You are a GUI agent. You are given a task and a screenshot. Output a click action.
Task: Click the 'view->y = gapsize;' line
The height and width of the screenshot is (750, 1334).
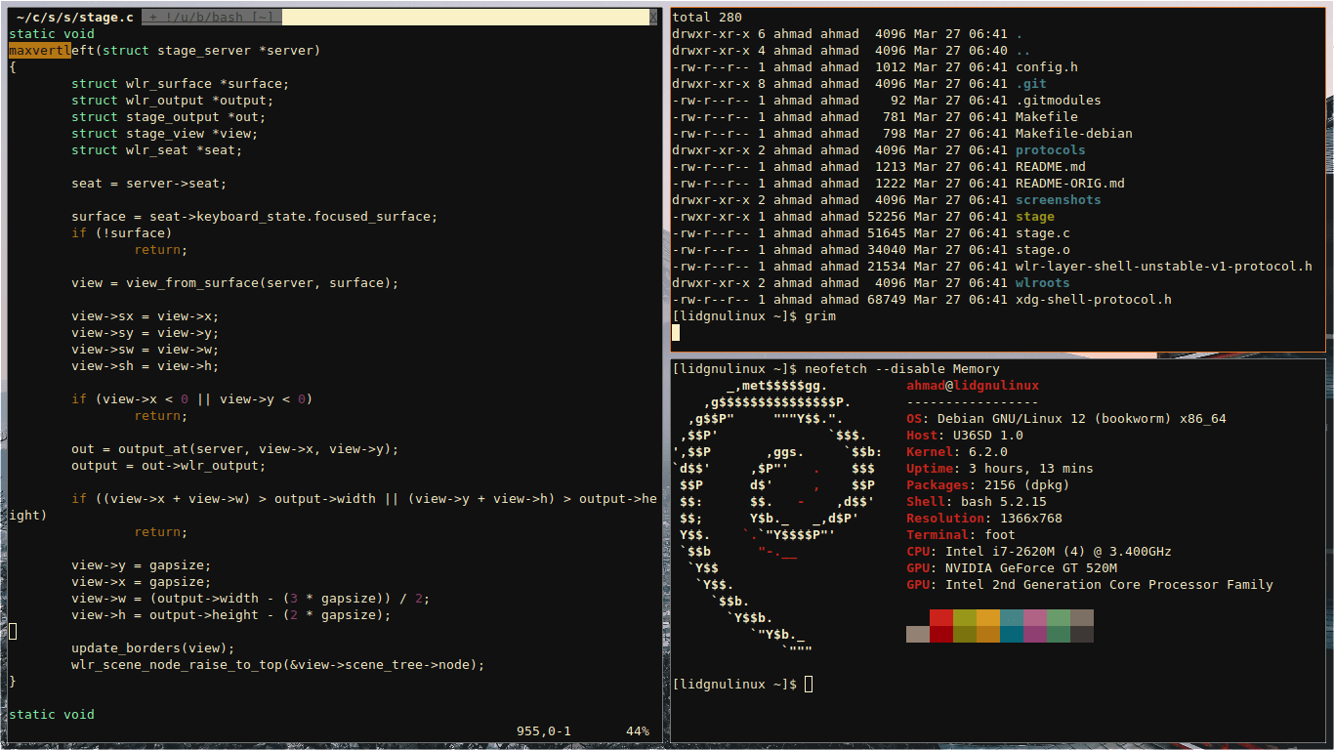click(141, 564)
